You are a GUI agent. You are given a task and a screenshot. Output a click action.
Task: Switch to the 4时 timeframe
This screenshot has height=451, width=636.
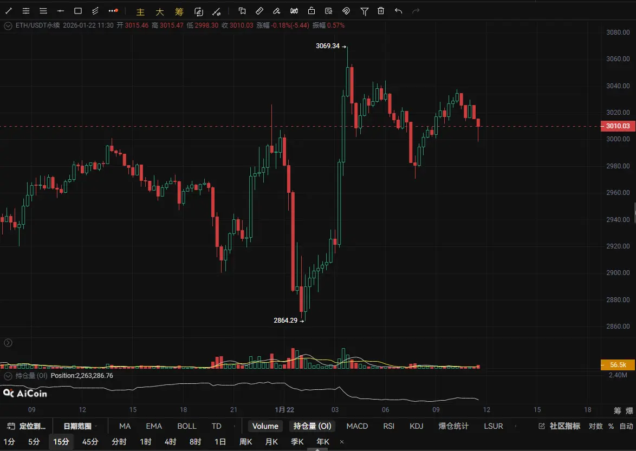(x=170, y=442)
